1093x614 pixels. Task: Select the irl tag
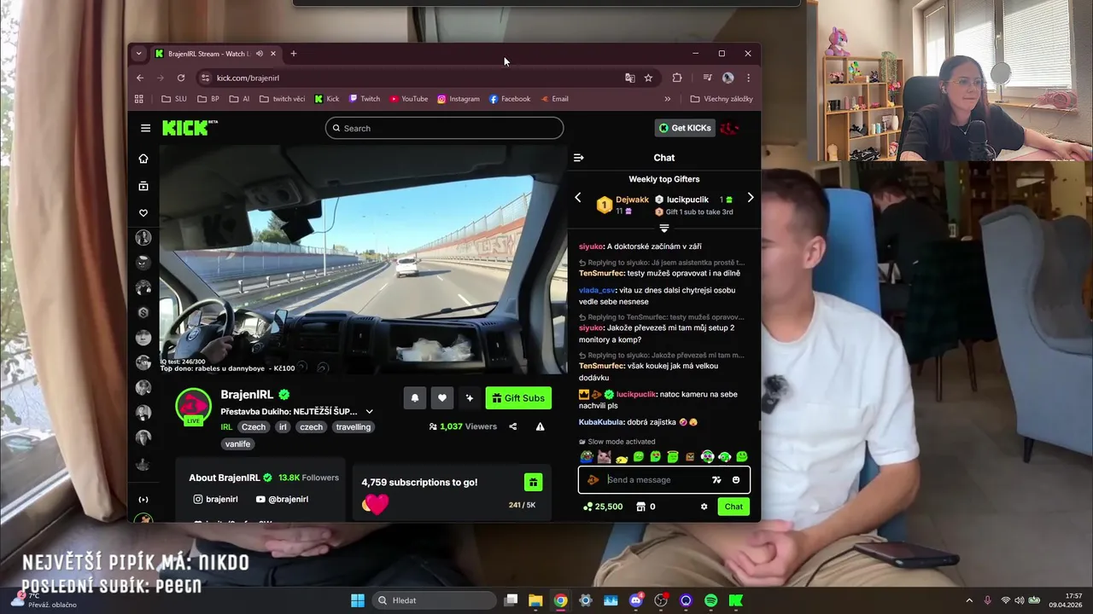pos(283,427)
